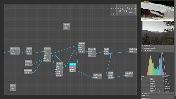Select the lens 01 node
The height and width of the screenshot is (99, 176).
pos(13,85)
